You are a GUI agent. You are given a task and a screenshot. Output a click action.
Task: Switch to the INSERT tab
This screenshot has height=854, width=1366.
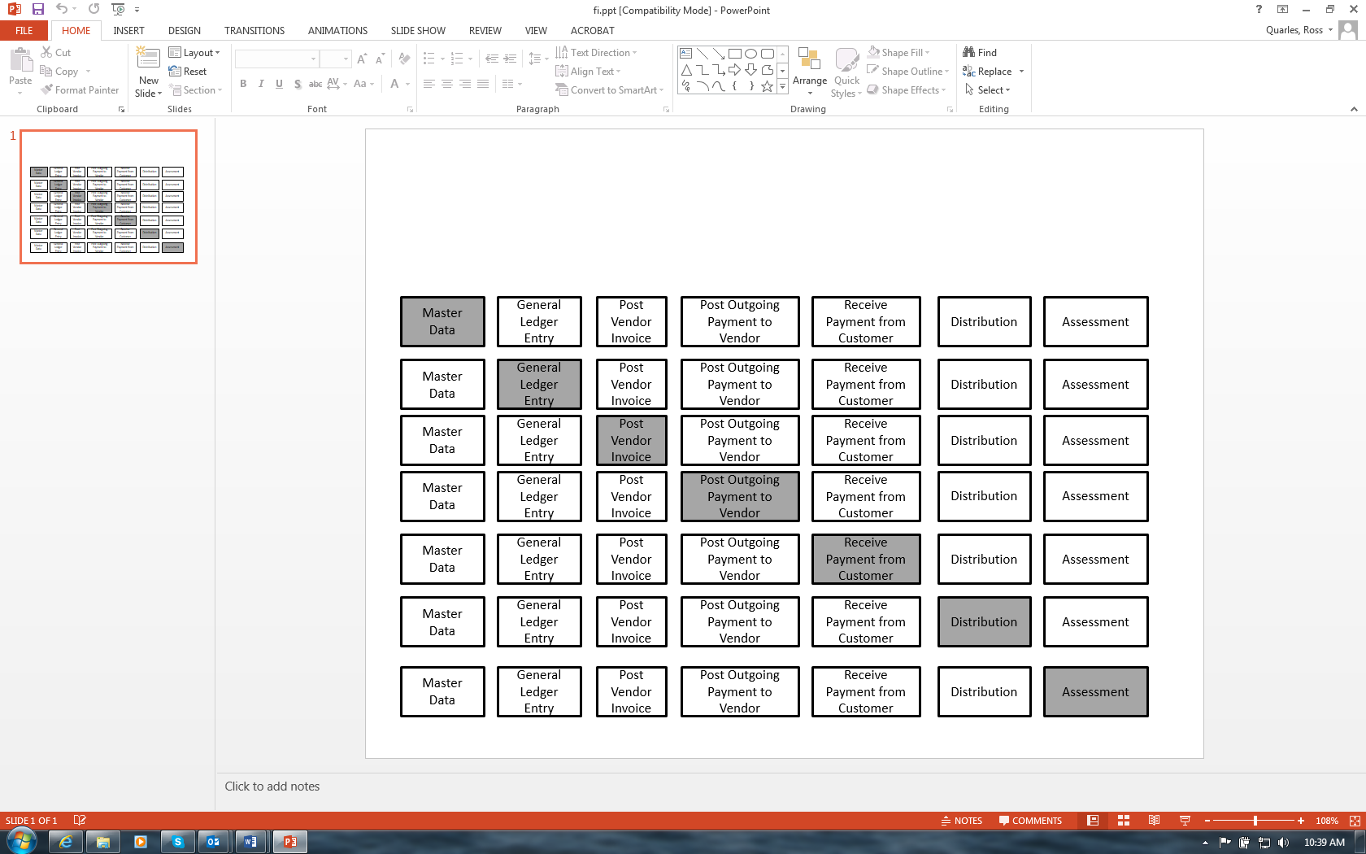coord(128,30)
